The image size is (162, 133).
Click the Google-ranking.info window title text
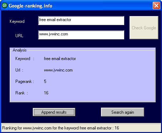click(x=31, y=6)
